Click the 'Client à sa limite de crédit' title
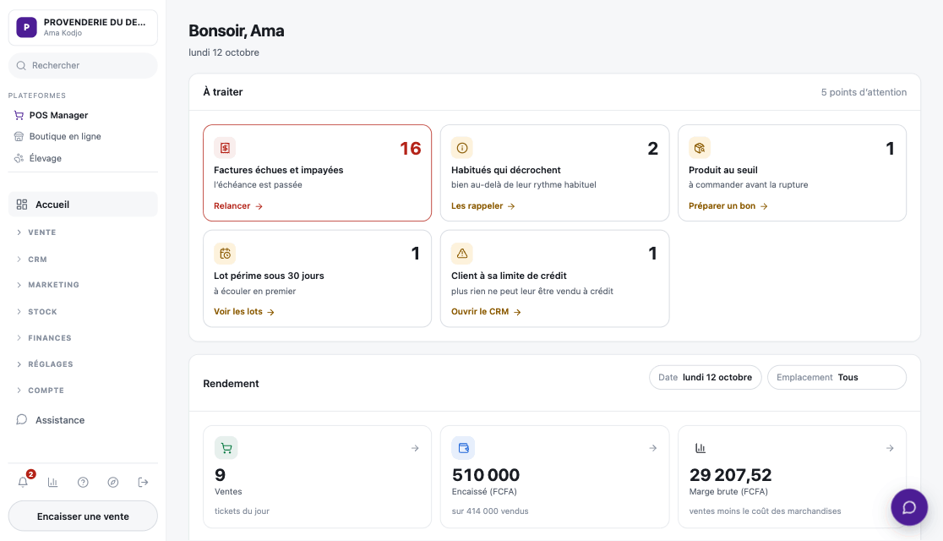943x541 pixels. click(x=509, y=276)
